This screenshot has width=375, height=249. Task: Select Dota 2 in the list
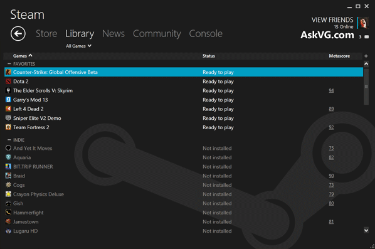pyautogui.click(x=184, y=82)
